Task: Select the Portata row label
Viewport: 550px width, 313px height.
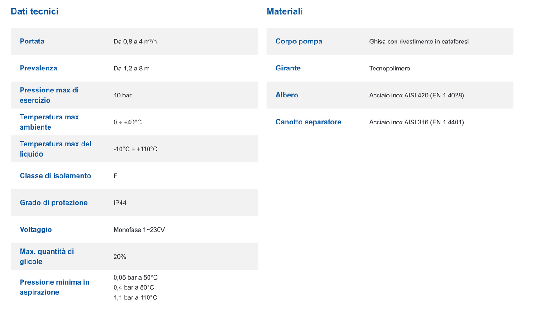Action: (32, 41)
